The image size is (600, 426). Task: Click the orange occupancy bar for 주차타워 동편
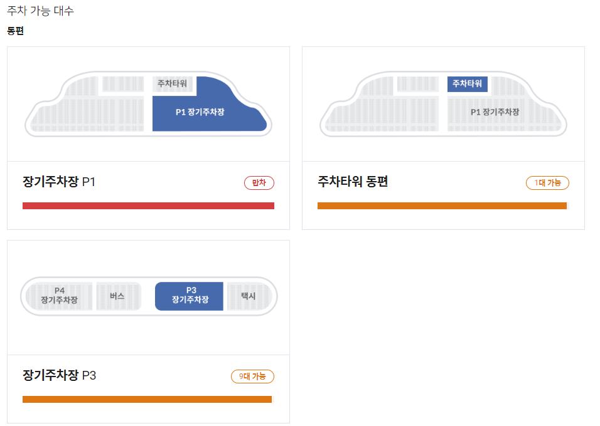[443, 206]
